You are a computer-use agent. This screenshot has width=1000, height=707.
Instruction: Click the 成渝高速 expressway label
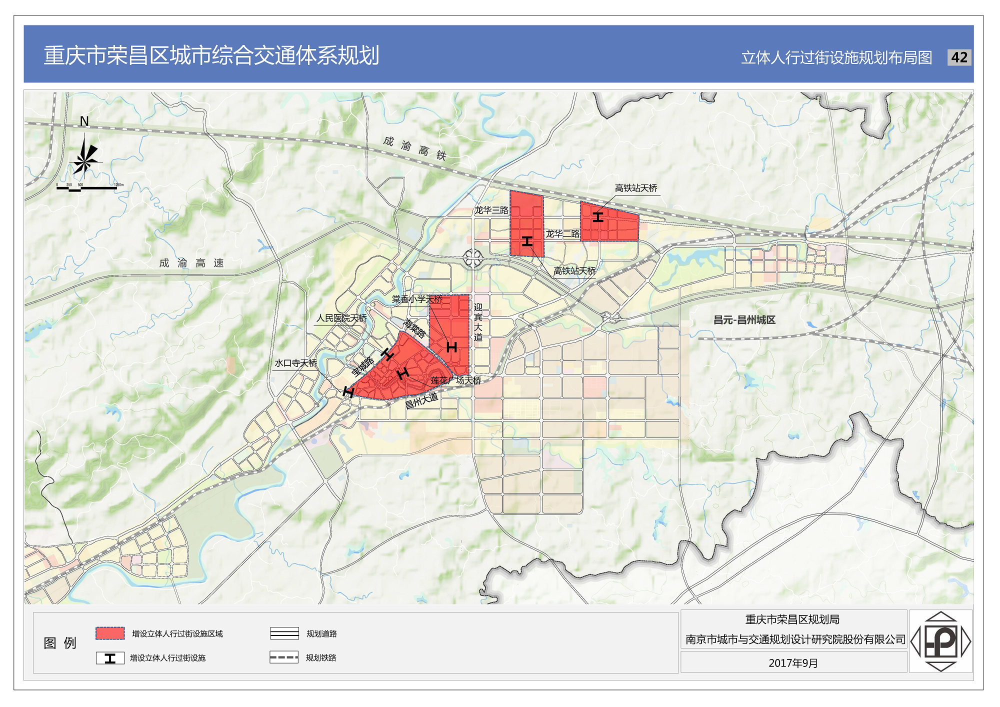click(x=191, y=263)
